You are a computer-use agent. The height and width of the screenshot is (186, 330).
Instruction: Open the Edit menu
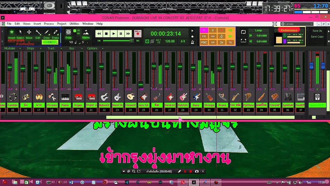click(17, 24)
